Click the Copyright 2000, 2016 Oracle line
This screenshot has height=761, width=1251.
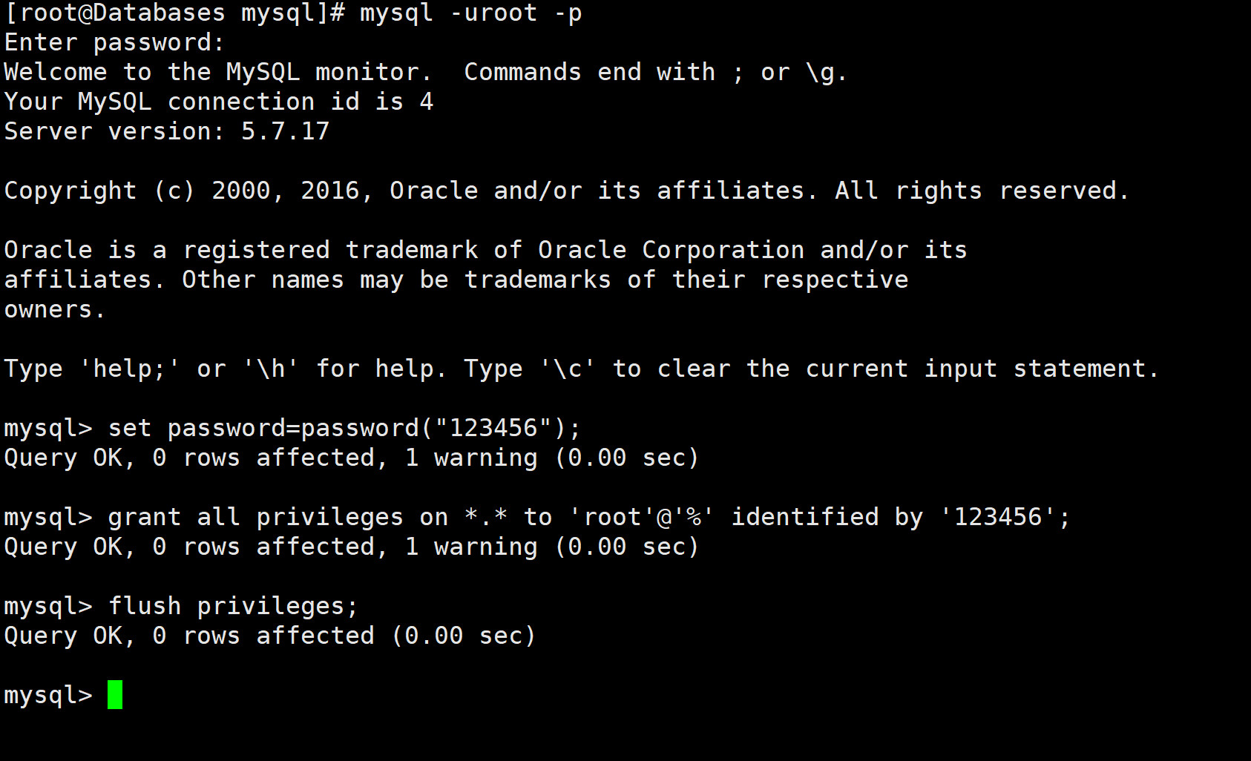pos(567,191)
